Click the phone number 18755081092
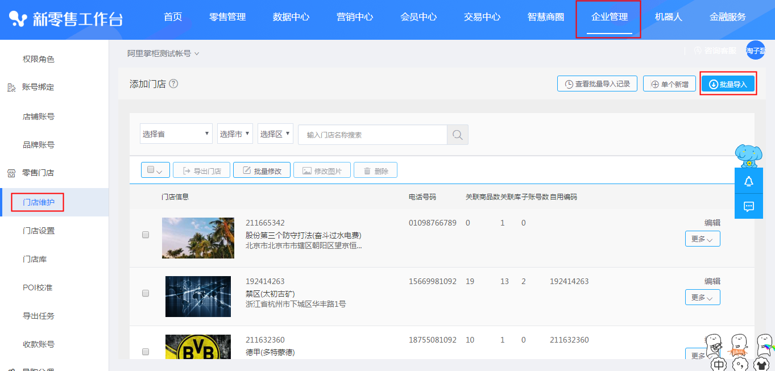Screen dimensions: 775x371 pyautogui.click(x=433, y=340)
